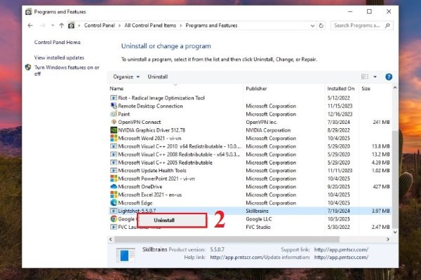This screenshot has width=421, height=280.
Task: Select Microsoft Edge entry
Action: pyautogui.click(x=135, y=203)
